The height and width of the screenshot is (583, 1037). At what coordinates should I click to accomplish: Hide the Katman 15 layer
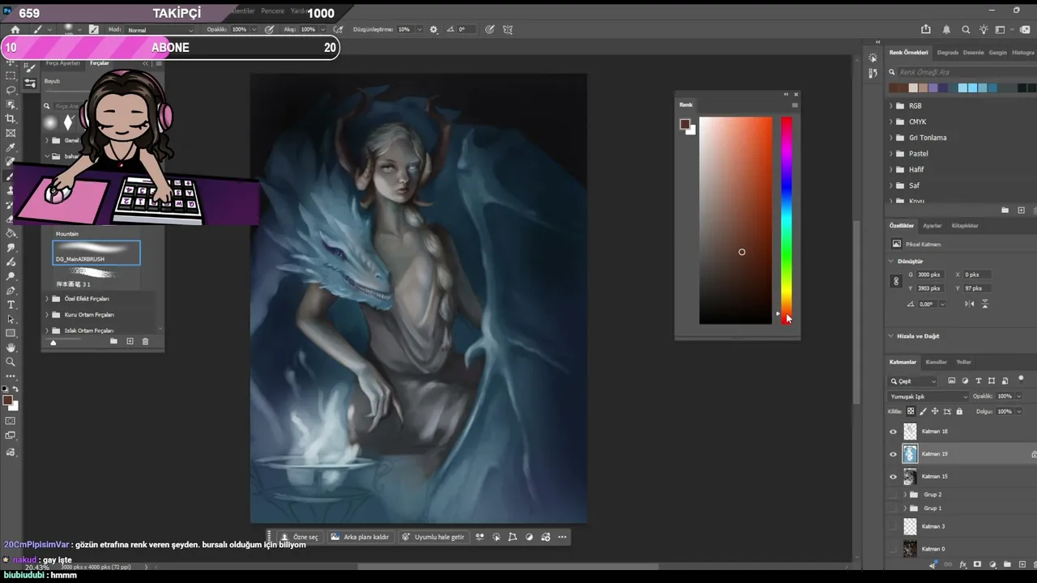click(x=894, y=476)
